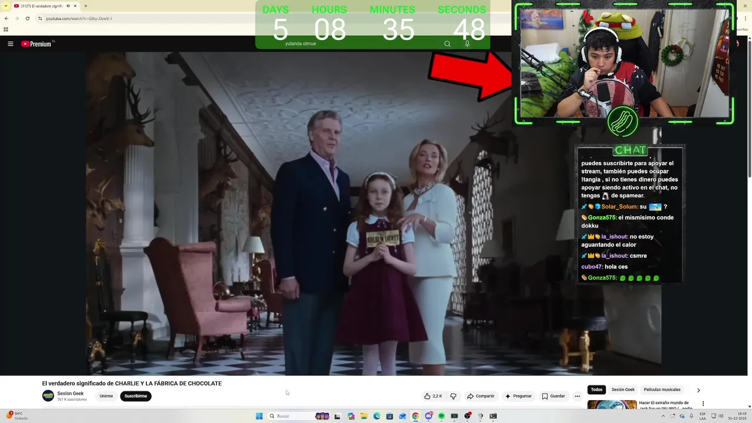752x423 pixels.
Task: Click the YouTube Premium logo
Action: click(36, 44)
